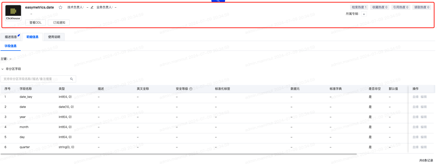
Task: Open 血缘 for the day row
Action: tap(416, 137)
